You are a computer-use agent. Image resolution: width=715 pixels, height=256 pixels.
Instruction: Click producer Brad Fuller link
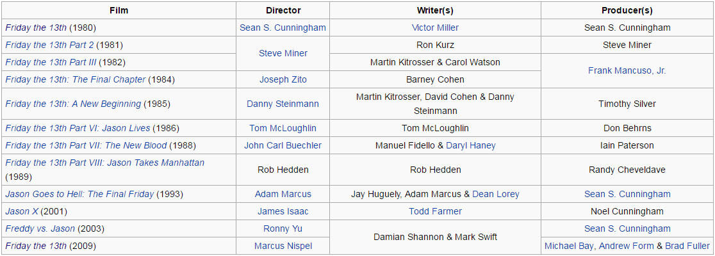(x=687, y=246)
